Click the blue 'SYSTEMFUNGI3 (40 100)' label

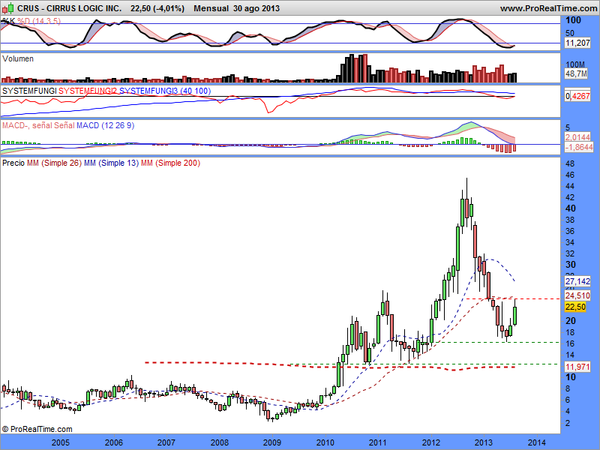165,91
